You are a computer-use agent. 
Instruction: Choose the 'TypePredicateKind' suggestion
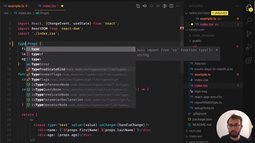pyautogui.click(x=80, y=69)
